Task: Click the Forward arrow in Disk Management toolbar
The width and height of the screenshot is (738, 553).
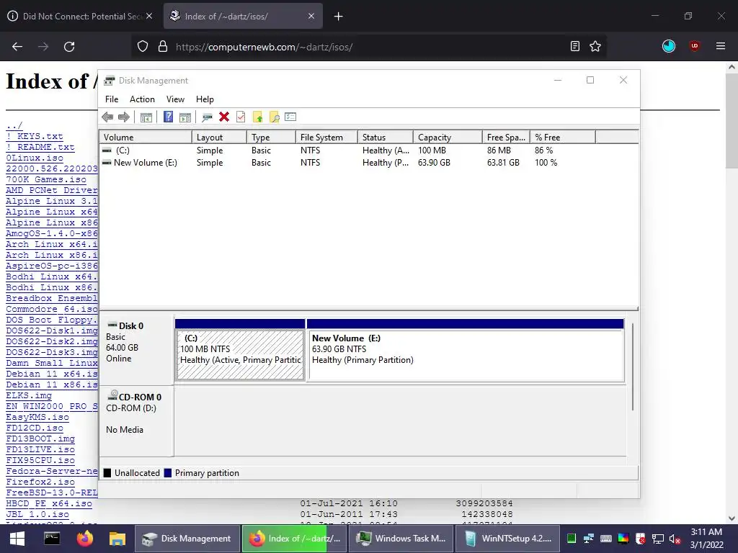Action: (x=124, y=117)
